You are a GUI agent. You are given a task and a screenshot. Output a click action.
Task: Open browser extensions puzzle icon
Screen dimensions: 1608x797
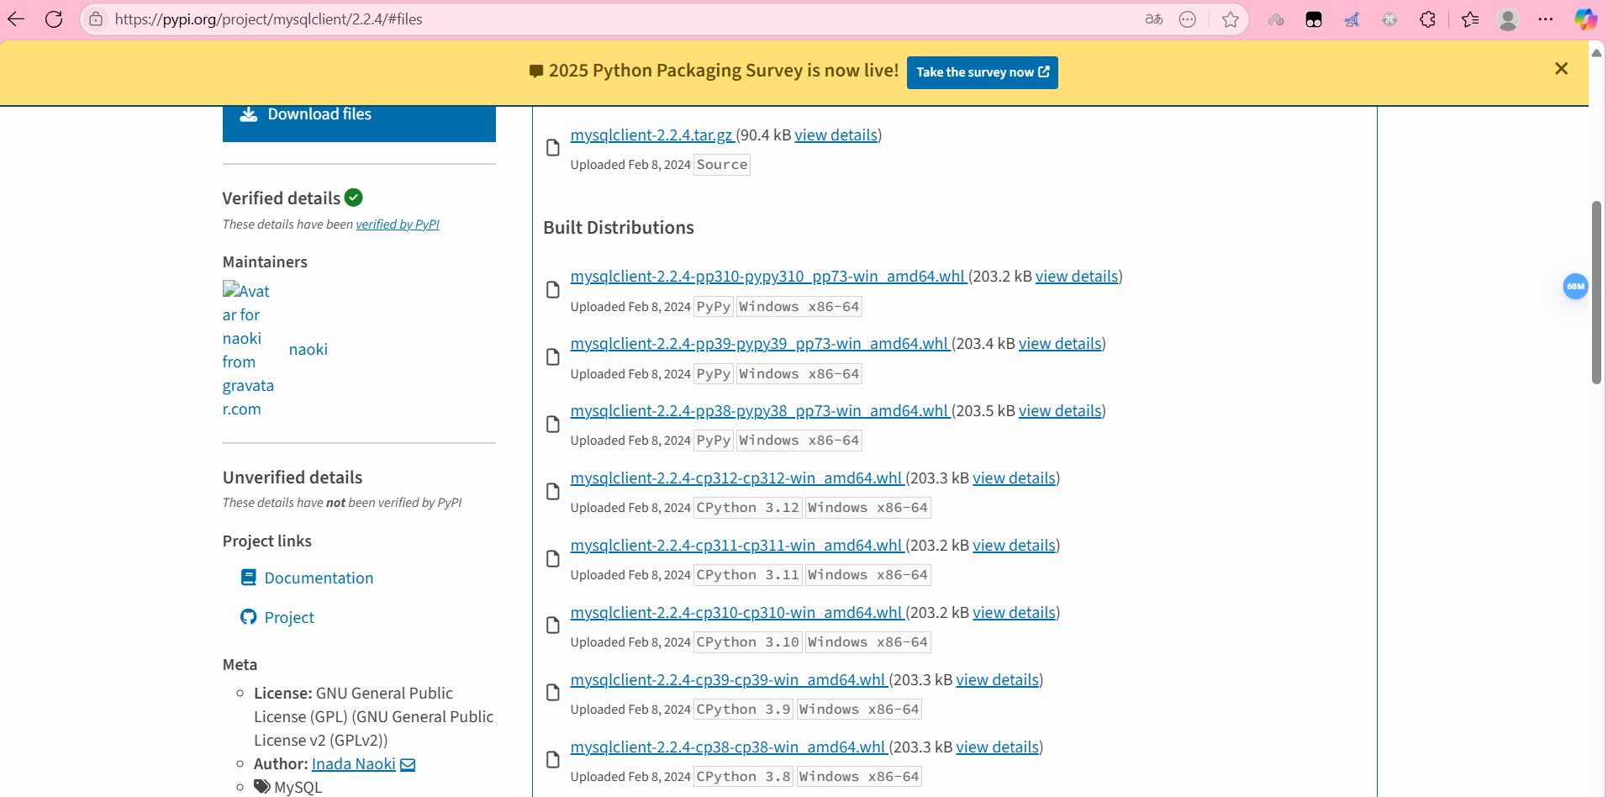(x=1427, y=19)
